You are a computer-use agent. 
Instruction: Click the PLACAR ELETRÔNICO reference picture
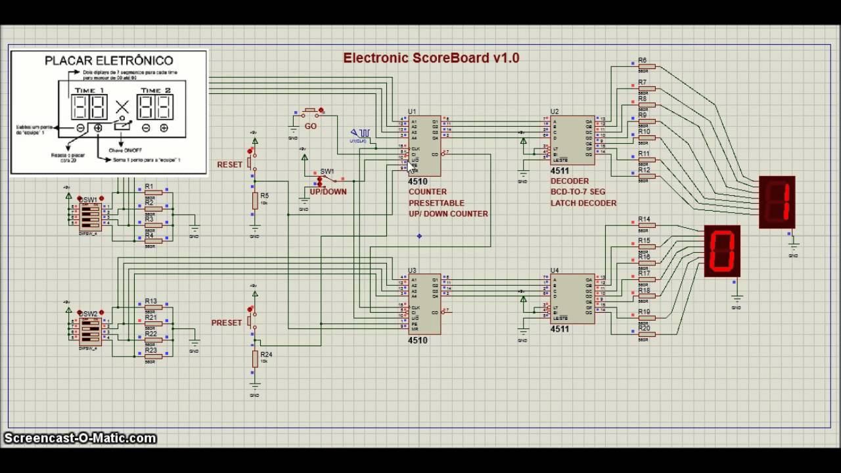[108, 112]
